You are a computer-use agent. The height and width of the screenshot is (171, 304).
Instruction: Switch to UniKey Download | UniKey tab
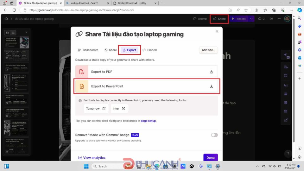tap(135, 3)
